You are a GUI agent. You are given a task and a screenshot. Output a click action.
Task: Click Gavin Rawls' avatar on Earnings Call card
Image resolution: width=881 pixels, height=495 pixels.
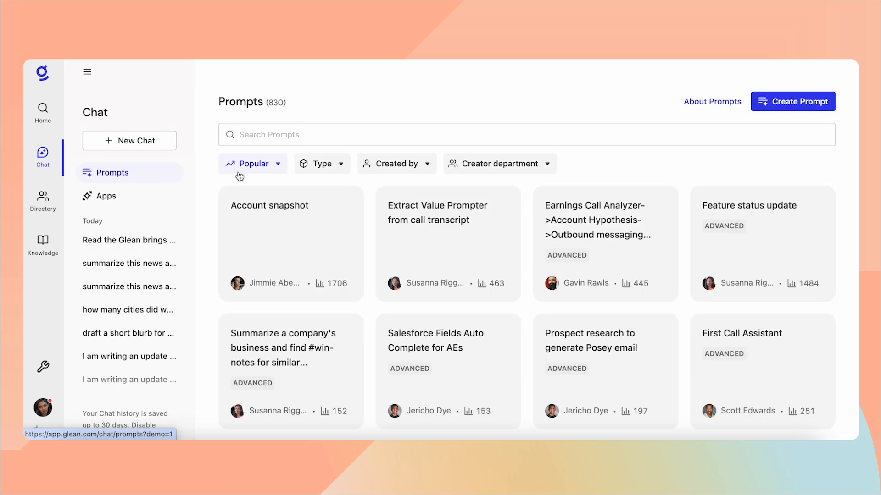tap(552, 283)
